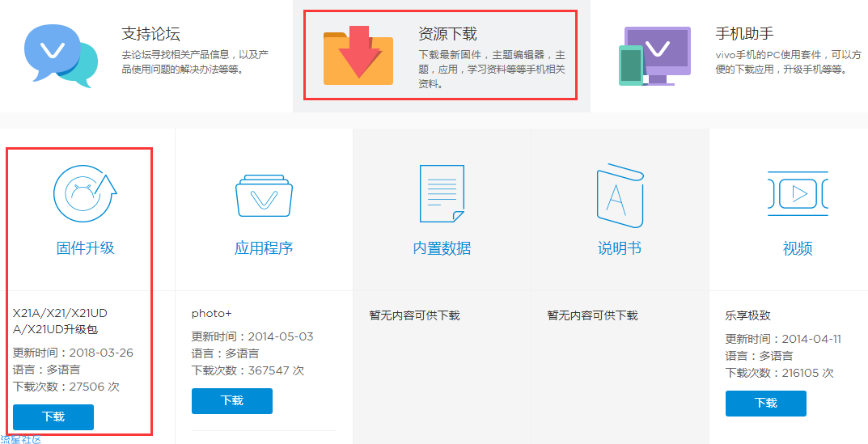868x444 pixels.
Task: Switch to the 内置数据 tab label
Action: pos(442,247)
